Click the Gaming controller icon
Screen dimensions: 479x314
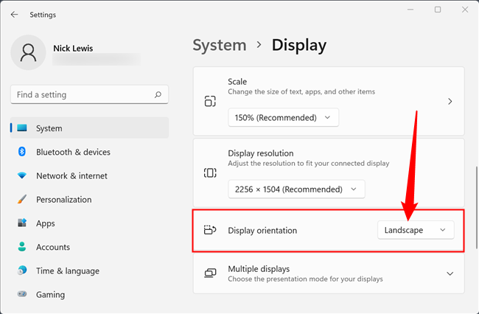click(x=22, y=294)
